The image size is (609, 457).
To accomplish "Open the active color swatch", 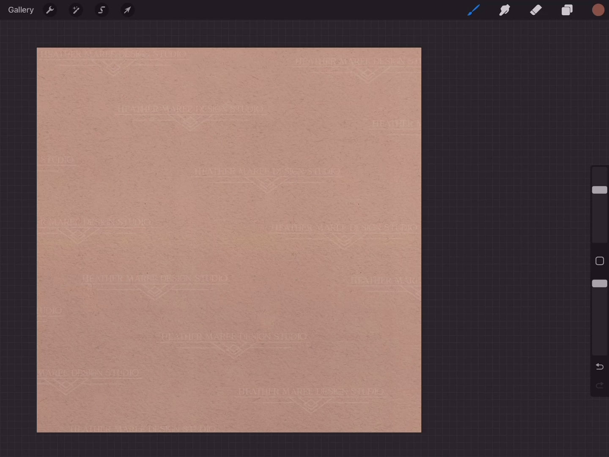I will (598, 10).
